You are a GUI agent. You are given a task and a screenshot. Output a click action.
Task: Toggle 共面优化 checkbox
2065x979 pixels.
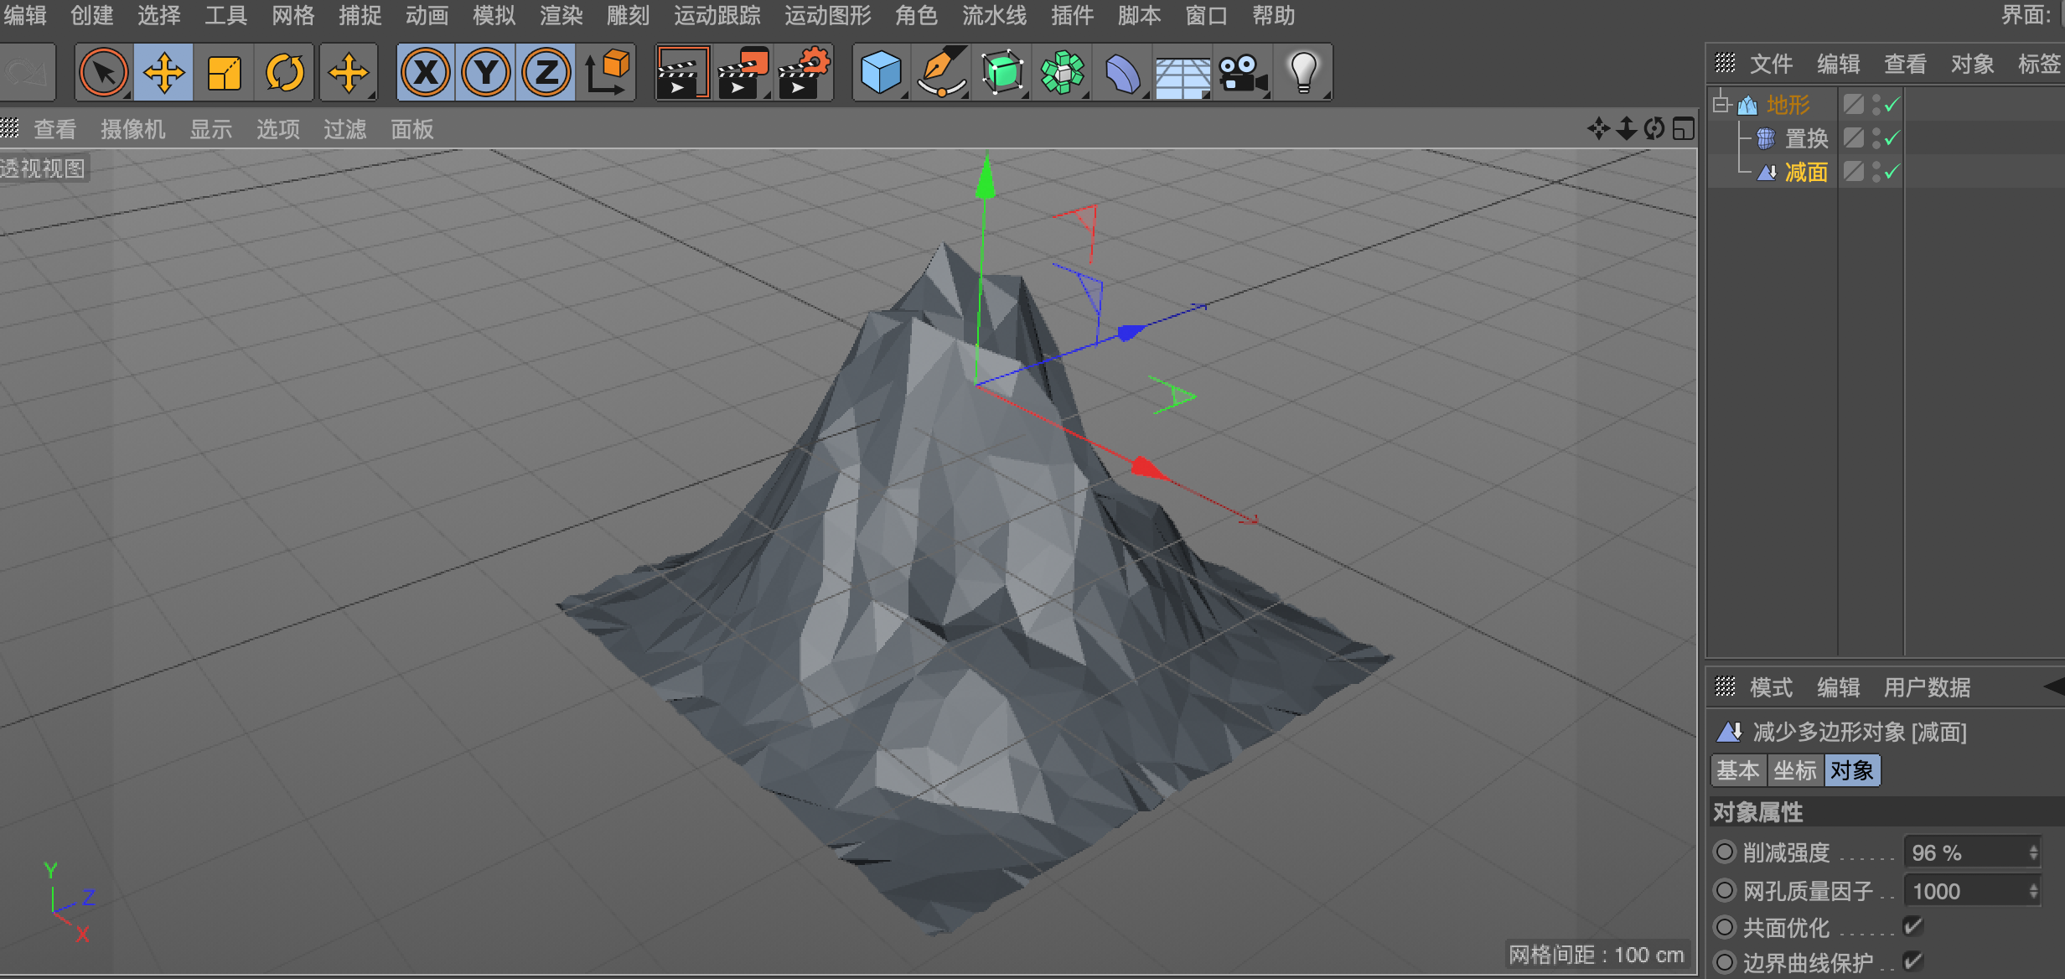[1912, 926]
